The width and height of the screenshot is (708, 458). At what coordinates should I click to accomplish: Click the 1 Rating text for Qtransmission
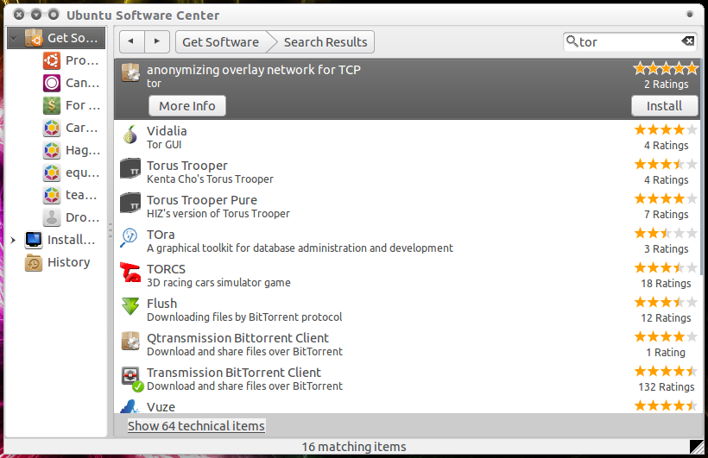(x=666, y=352)
